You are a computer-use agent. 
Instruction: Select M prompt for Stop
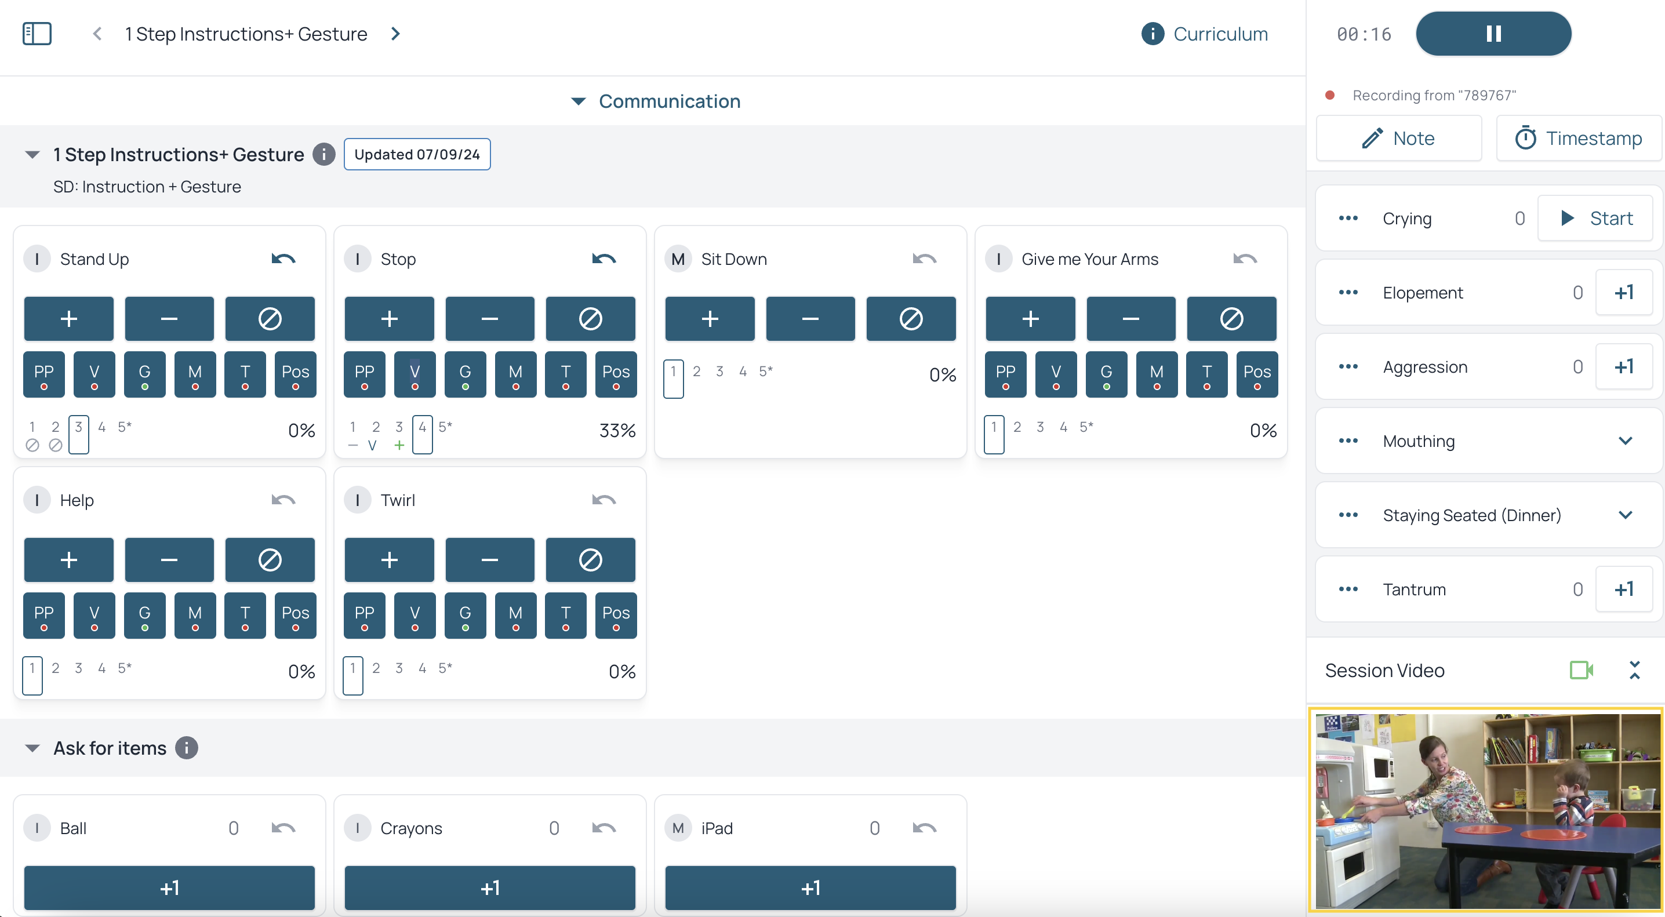coord(516,374)
